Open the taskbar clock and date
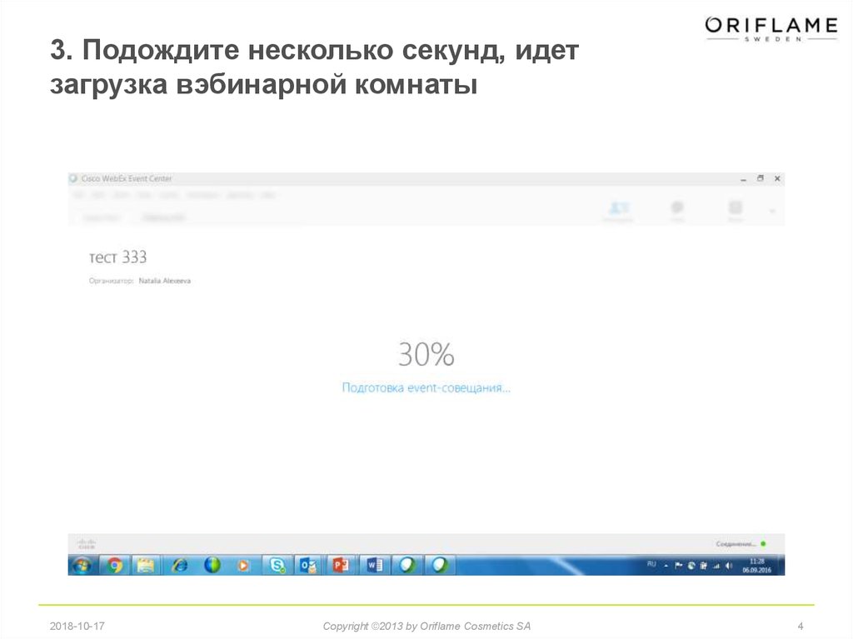The image size is (853, 639). click(757, 565)
